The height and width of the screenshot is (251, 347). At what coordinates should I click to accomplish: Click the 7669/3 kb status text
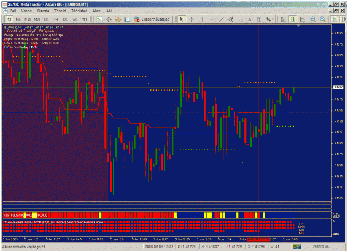(x=320, y=247)
